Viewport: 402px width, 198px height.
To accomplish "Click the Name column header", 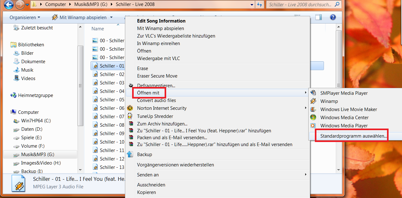I will point(98,28).
